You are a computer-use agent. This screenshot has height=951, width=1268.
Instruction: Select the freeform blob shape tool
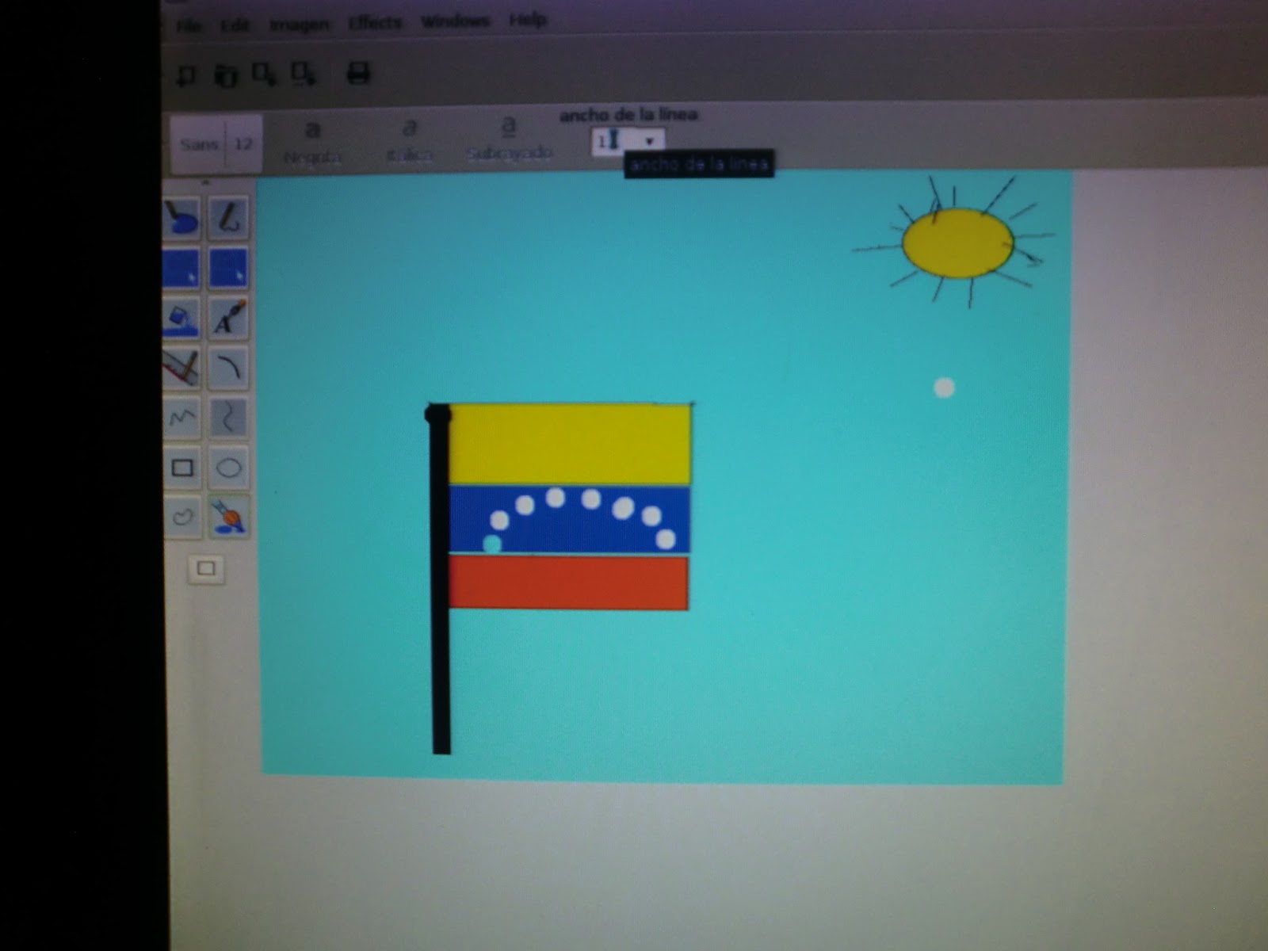(x=183, y=517)
